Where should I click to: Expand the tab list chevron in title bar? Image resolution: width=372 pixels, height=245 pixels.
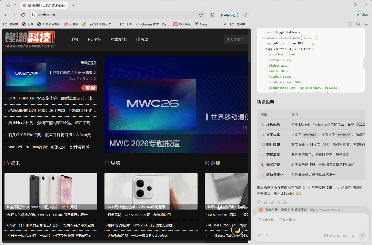(8, 5)
